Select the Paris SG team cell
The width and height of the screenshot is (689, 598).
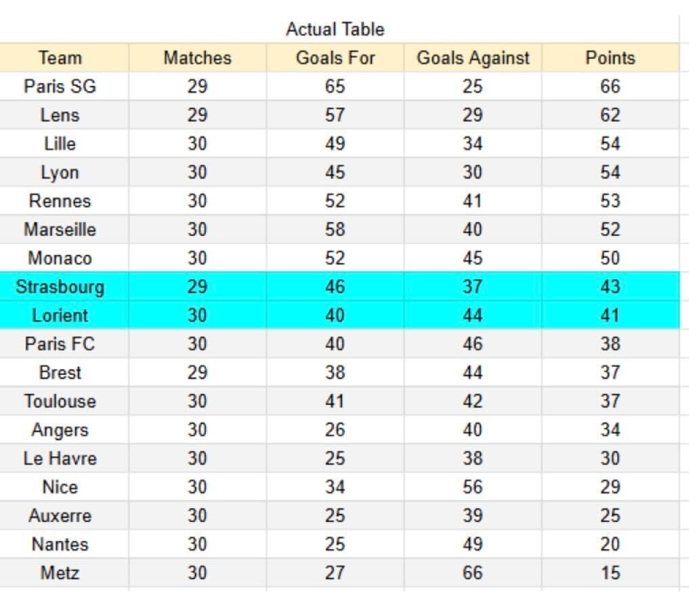point(60,86)
